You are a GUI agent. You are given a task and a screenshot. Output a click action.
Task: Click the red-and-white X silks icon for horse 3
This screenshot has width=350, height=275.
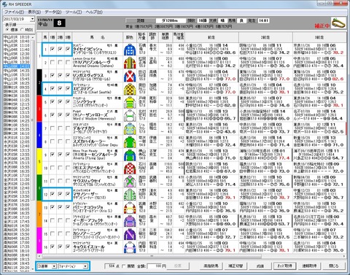(x=130, y=76)
